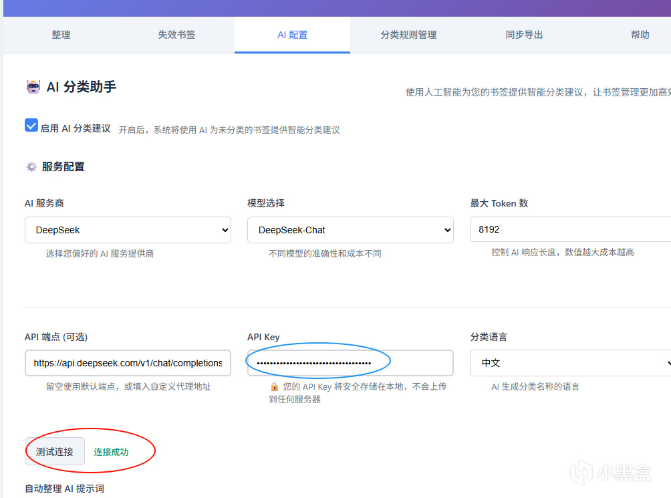Click the green 连接成功 status text
The height and width of the screenshot is (498, 671).
(111, 452)
